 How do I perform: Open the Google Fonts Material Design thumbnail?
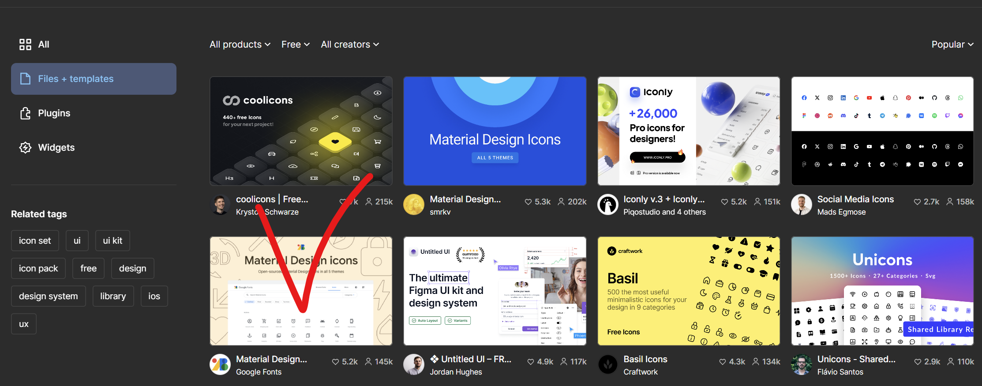pyautogui.click(x=301, y=291)
